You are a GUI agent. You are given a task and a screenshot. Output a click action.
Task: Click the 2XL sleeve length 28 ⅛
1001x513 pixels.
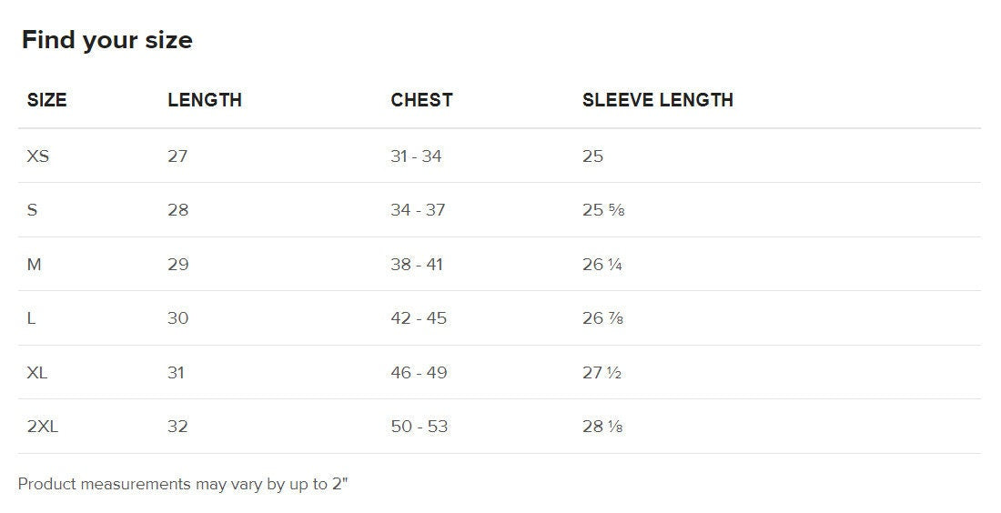pos(602,427)
